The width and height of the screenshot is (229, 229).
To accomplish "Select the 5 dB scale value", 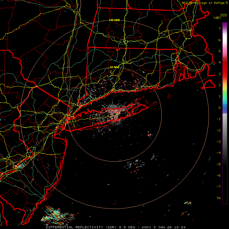I will (220, 51).
